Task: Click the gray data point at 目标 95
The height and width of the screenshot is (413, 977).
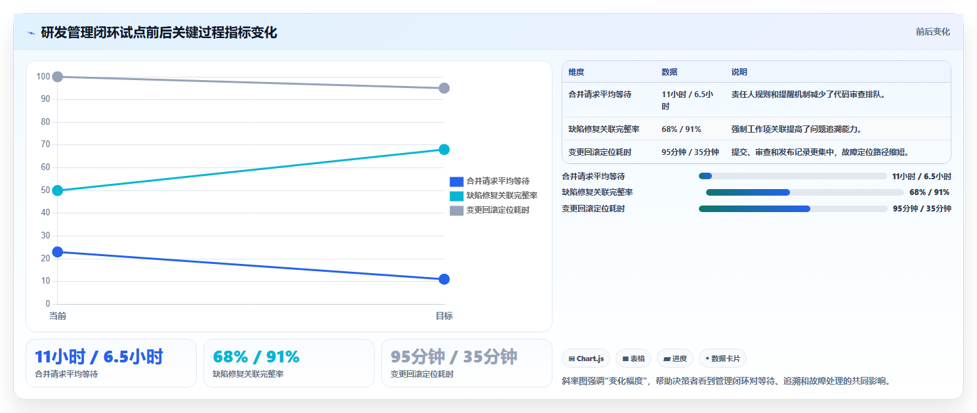Action: click(444, 88)
